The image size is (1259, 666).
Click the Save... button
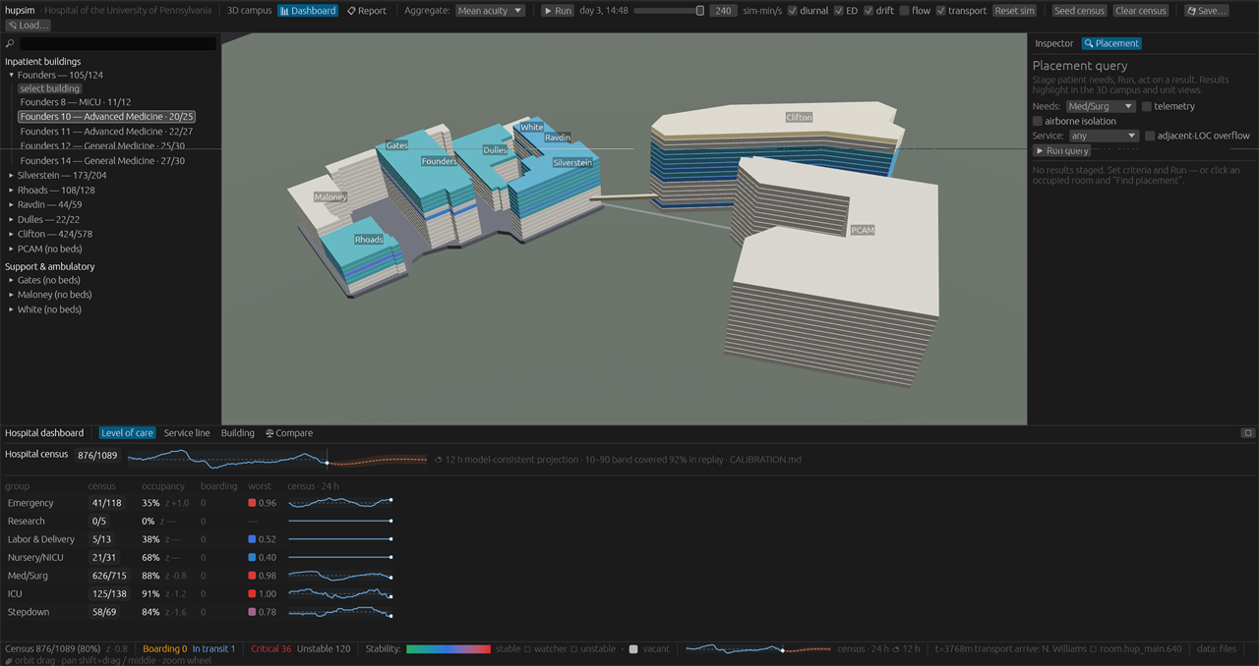1206,11
